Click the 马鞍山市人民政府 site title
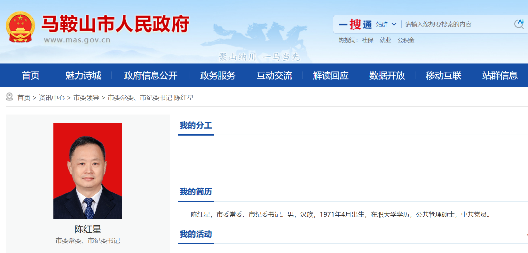This screenshot has width=528, height=253. 115,24
